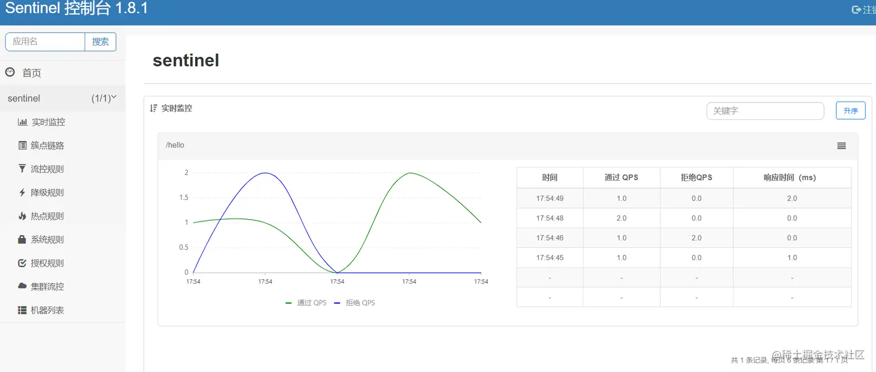Click the 降级规则 lightning bolt icon
876x372 pixels.
click(x=23, y=192)
